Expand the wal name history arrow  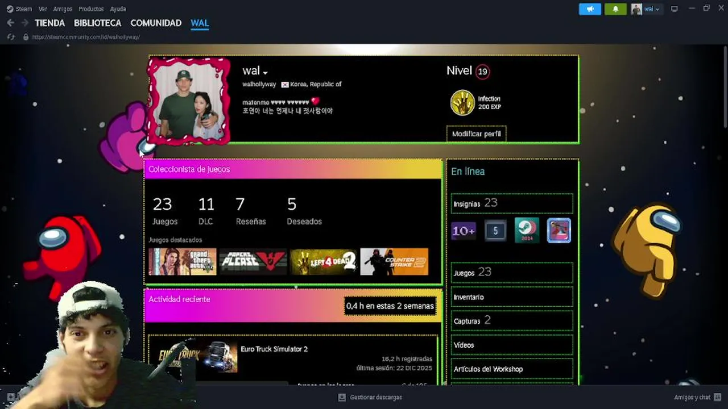point(266,72)
